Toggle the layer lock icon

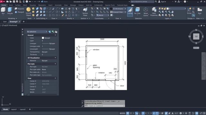[x=165, y=9]
